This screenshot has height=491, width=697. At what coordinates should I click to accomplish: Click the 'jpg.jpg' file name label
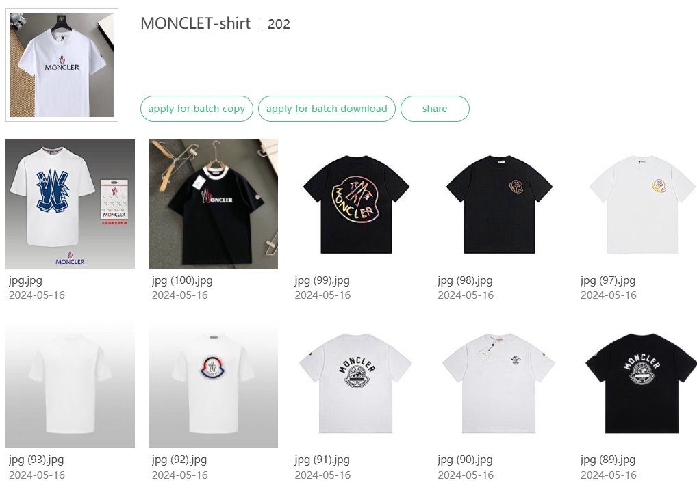click(26, 280)
